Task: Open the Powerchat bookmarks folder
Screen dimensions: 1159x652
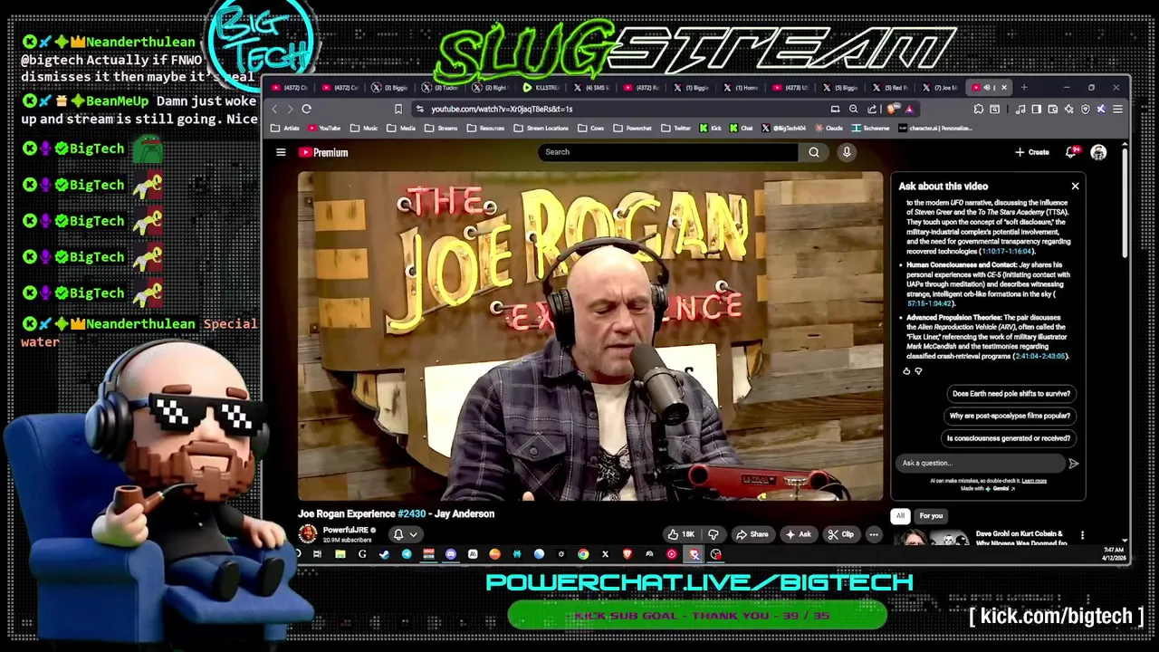Action: (x=632, y=129)
